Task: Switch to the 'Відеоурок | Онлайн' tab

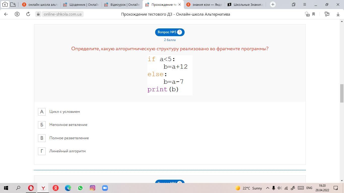Action: 122,5
